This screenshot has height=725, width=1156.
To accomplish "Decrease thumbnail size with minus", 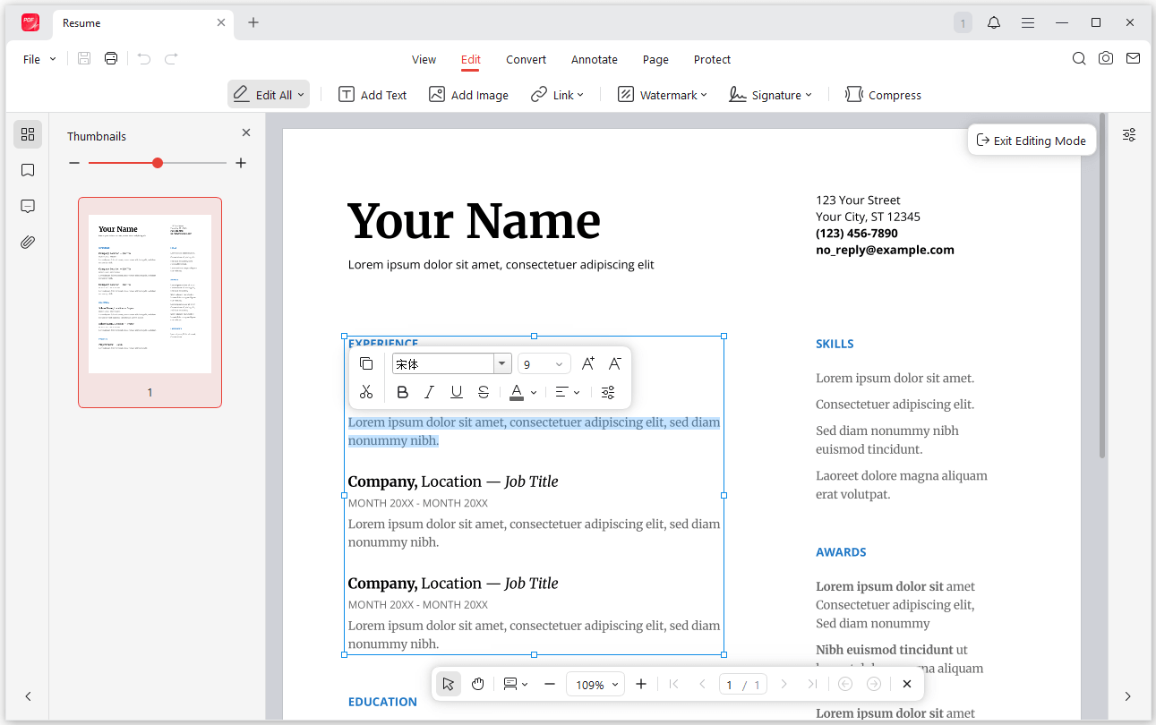I will point(74,163).
